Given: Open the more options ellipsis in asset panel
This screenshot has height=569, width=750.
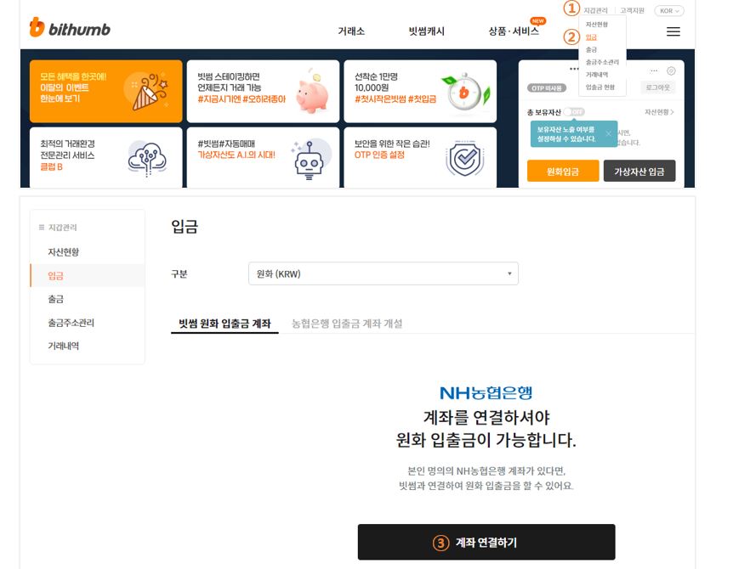Looking at the screenshot, I should click(x=654, y=70).
